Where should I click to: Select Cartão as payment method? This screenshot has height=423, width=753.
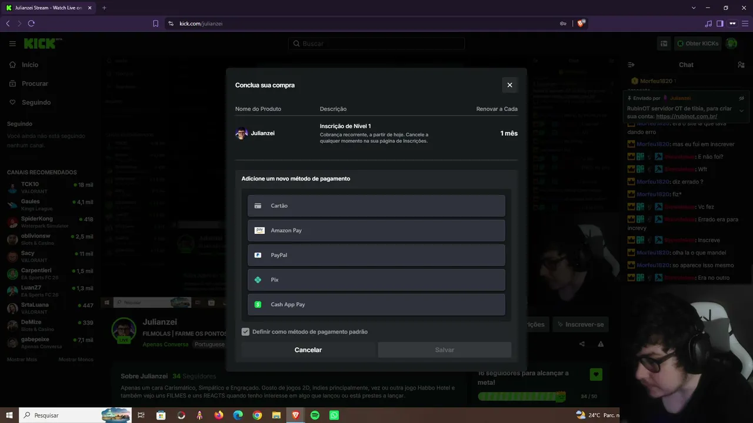point(376,206)
